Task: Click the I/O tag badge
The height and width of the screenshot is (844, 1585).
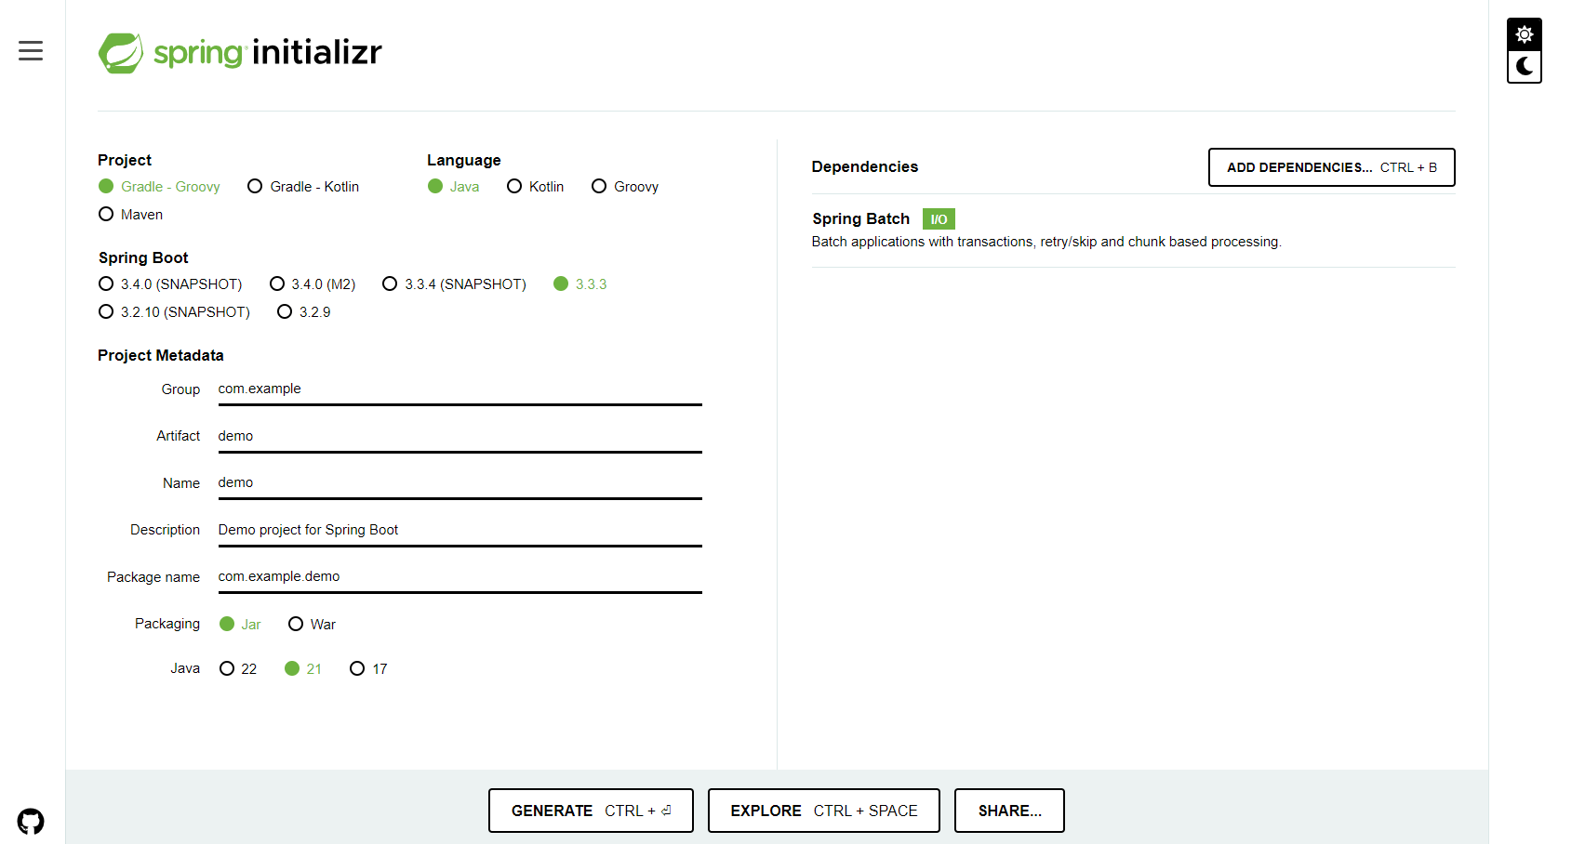Action: click(939, 219)
